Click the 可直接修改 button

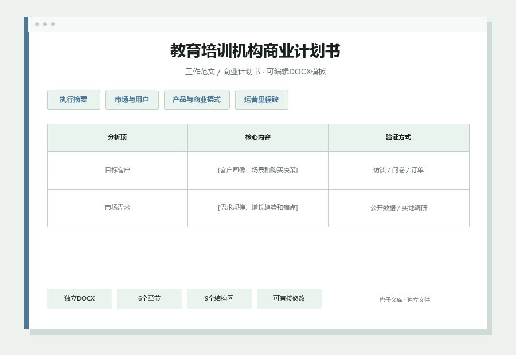click(x=290, y=298)
